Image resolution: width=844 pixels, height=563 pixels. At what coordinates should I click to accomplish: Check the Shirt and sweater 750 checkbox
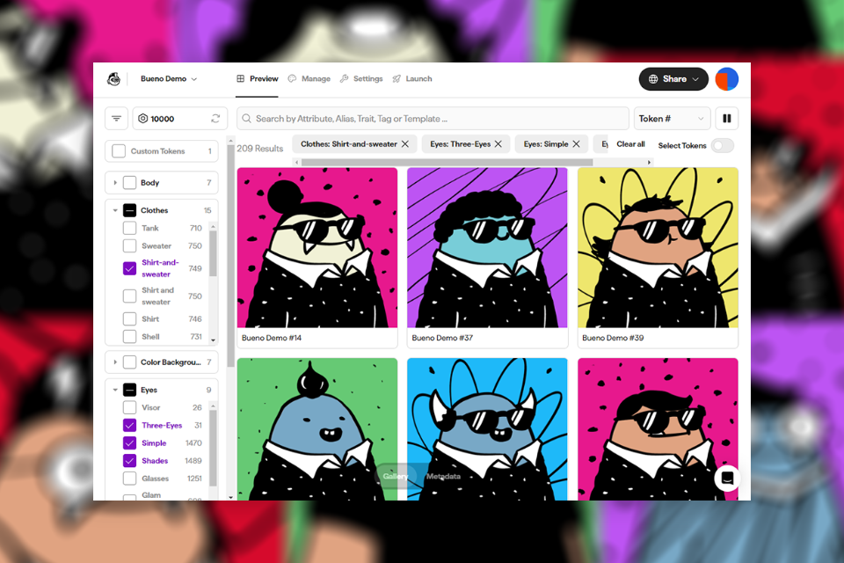click(130, 296)
